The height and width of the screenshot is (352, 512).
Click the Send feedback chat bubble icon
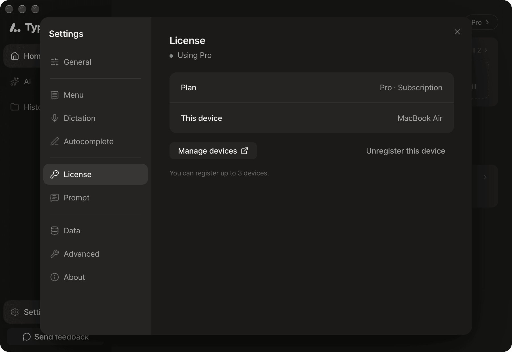pos(27,337)
